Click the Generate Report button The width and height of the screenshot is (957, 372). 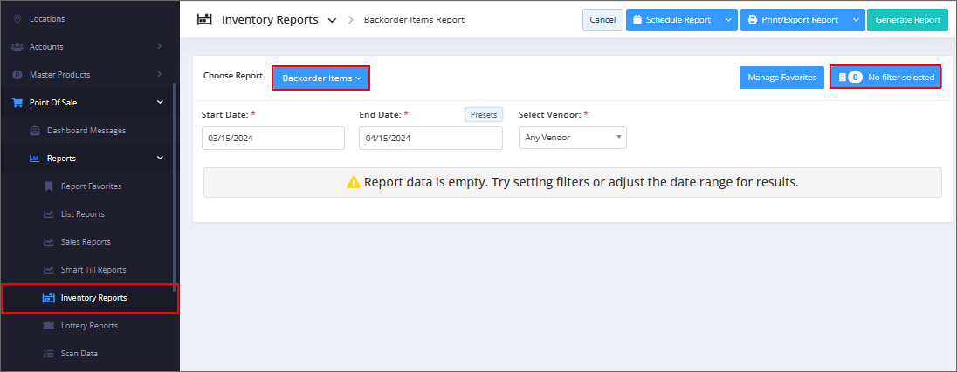coord(907,20)
